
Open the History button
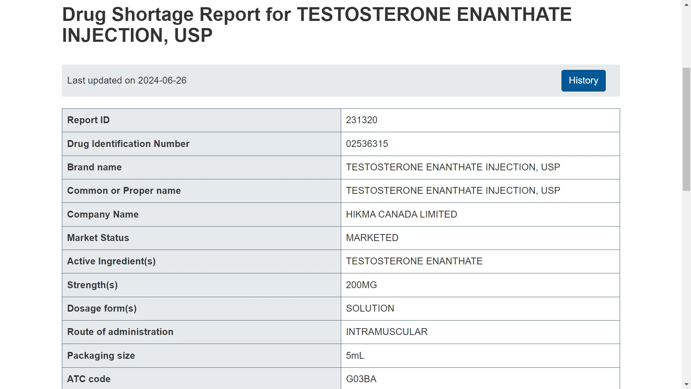[x=583, y=81]
